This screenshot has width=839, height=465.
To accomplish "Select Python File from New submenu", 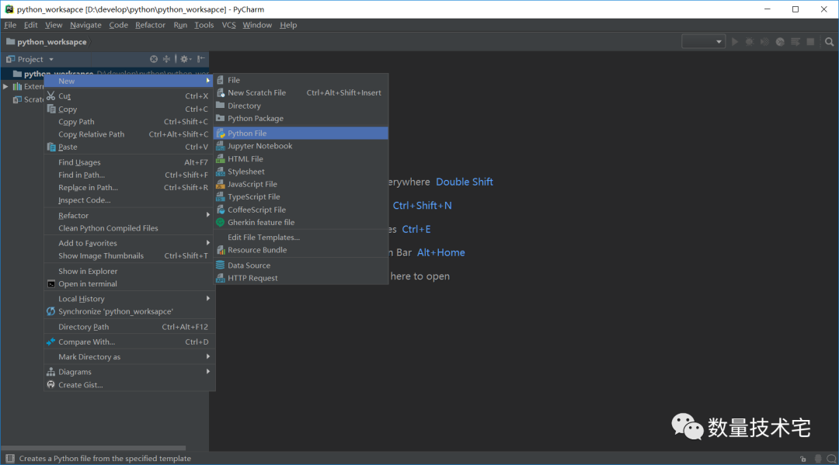I will tap(246, 134).
